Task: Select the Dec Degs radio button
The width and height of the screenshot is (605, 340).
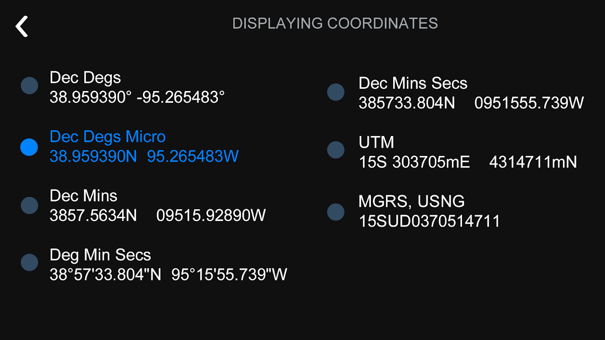Action: point(29,85)
